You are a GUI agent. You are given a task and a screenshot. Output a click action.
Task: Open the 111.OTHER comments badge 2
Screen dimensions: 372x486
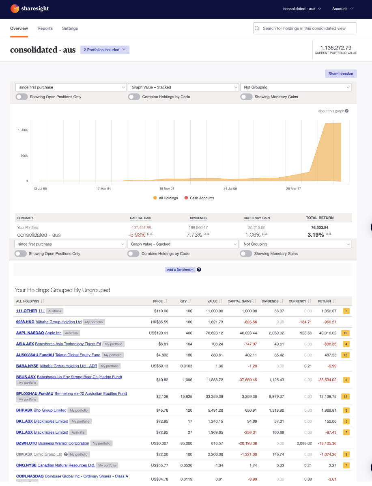pyautogui.click(x=346, y=311)
